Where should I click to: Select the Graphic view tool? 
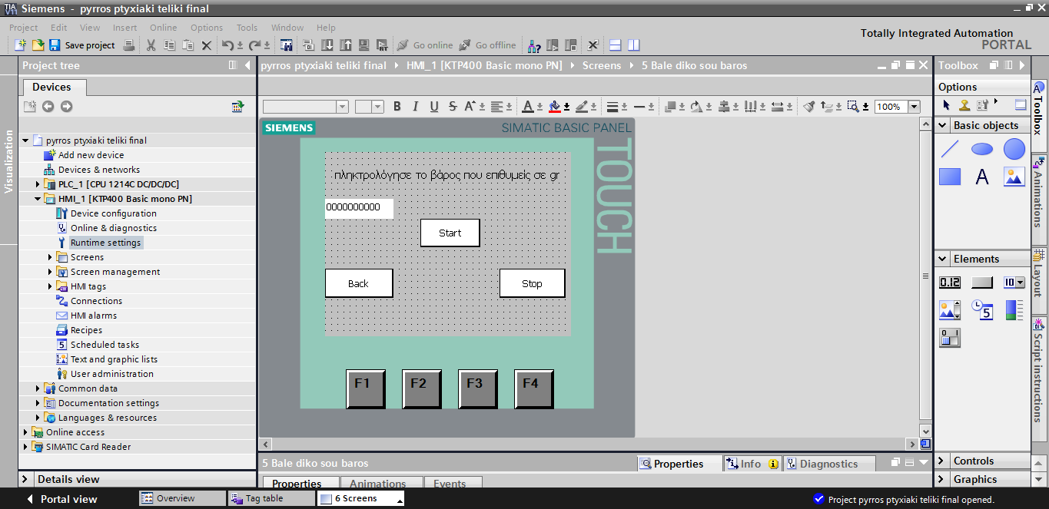point(1014,177)
